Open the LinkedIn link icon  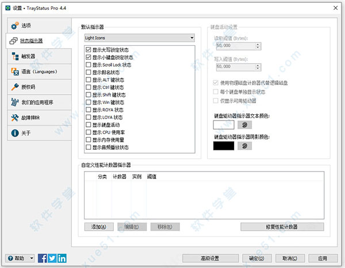62,258
